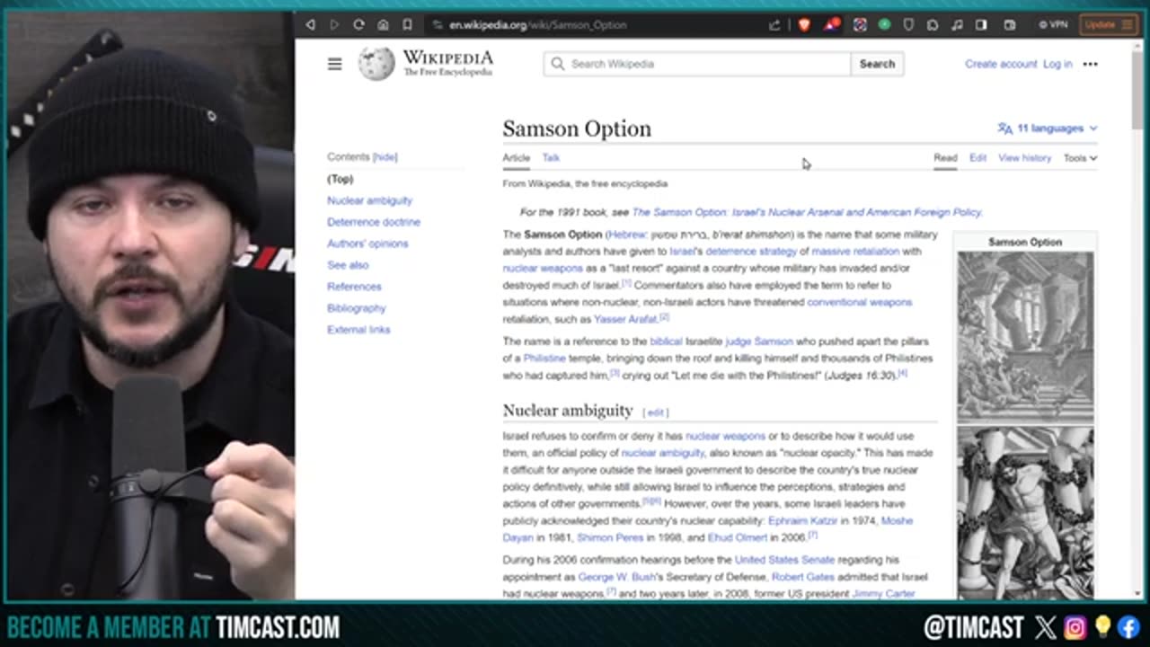Click the Search button
The height and width of the screenshot is (647, 1150).
(877, 64)
